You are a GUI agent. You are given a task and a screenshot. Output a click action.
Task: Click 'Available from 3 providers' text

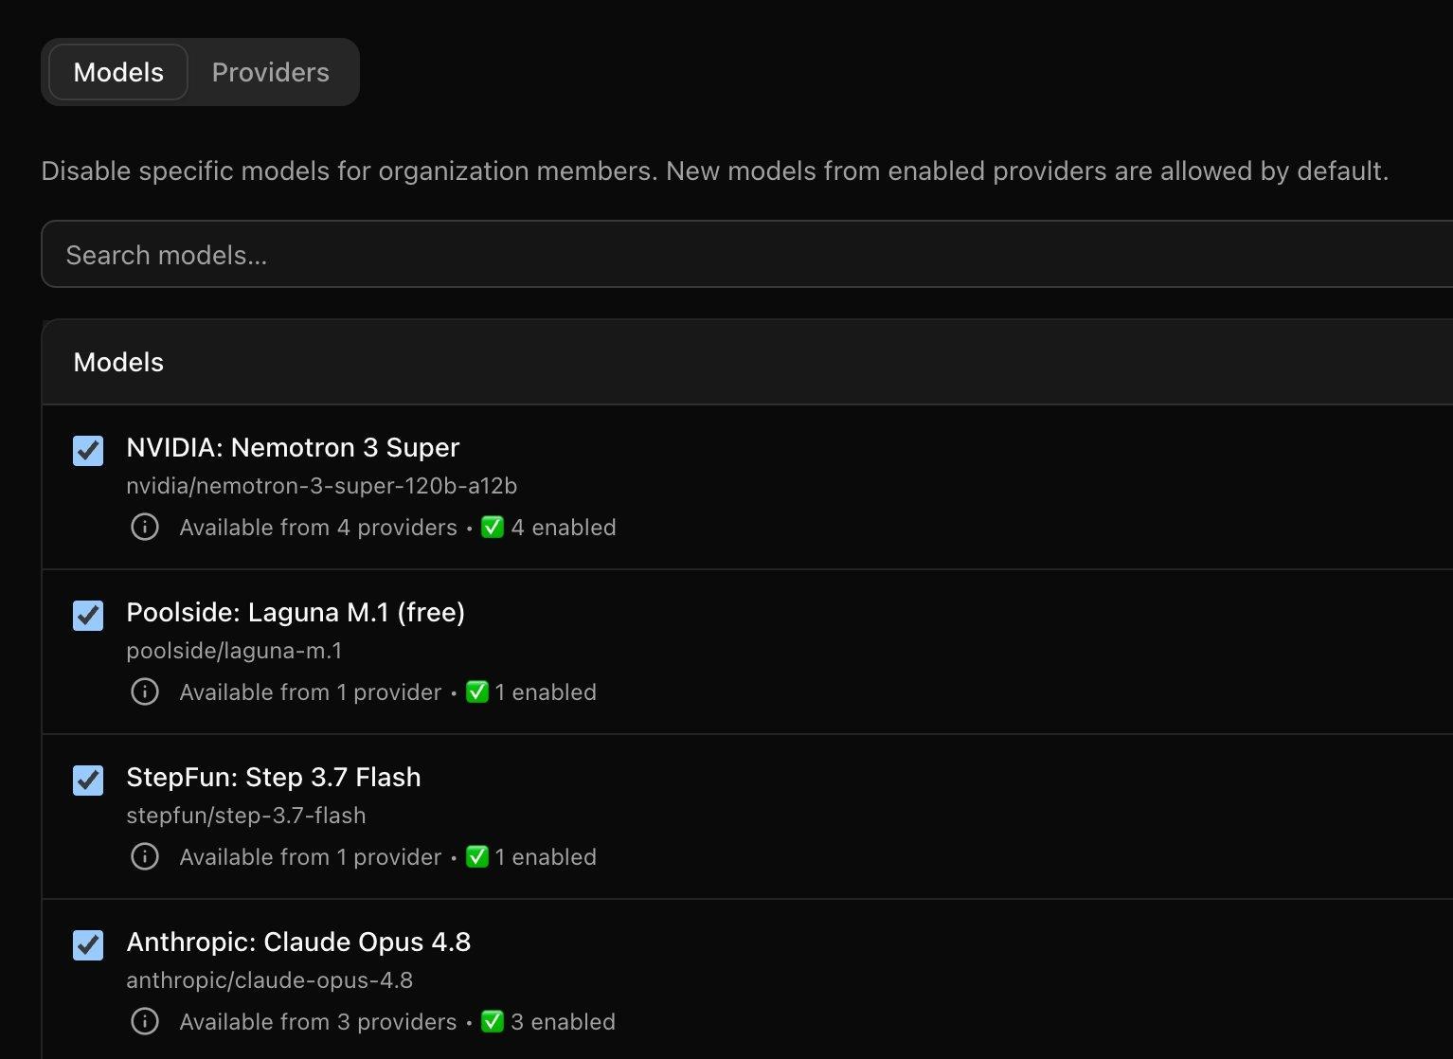(318, 1021)
